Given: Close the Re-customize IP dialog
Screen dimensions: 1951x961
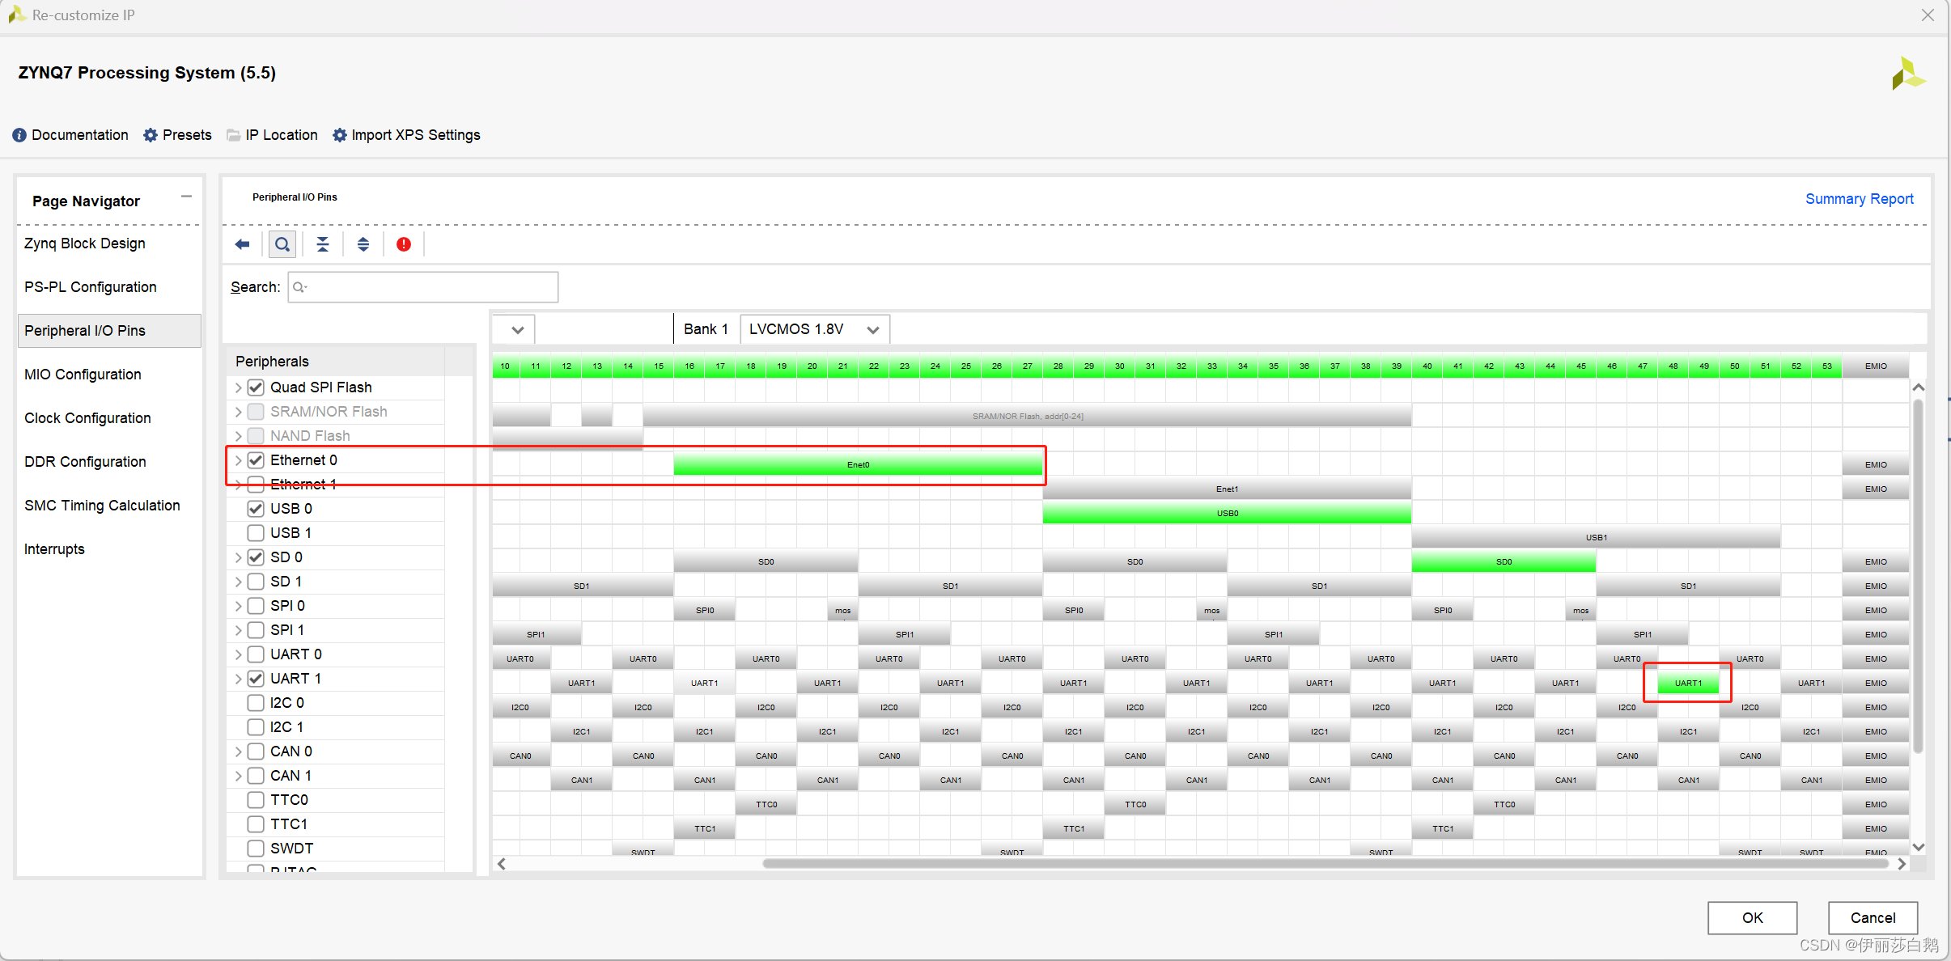Looking at the screenshot, I should tap(1928, 15).
